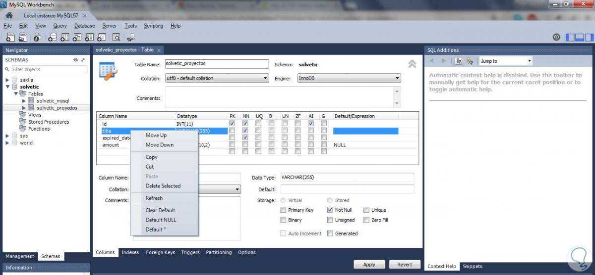This screenshot has width=595, height=275.
Task: Click the double-chevron collapse header icon
Action: click(x=412, y=64)
